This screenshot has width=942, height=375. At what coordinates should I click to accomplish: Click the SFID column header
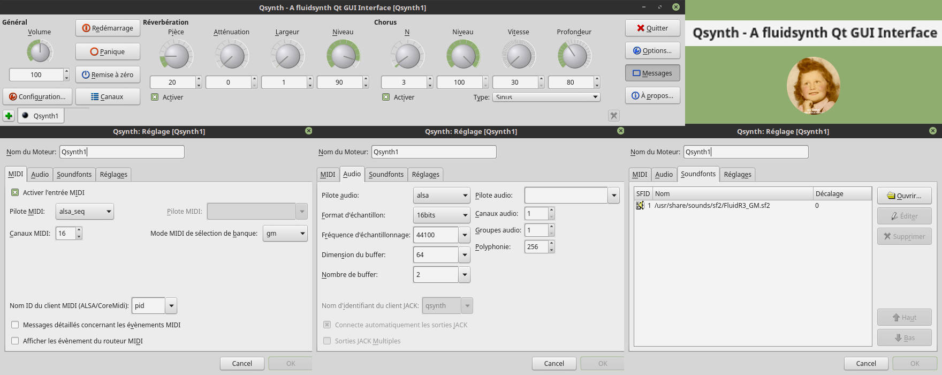[x=643, y=193]
